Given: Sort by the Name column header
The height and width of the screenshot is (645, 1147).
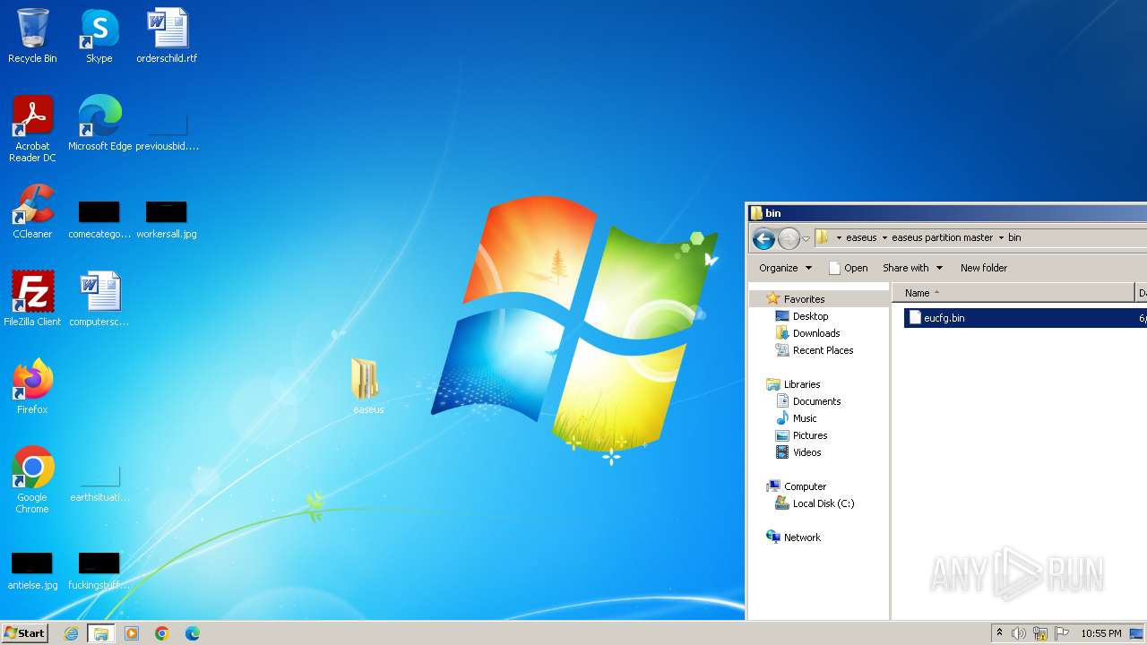Looking at the screenshot, I should point(1014,293).
